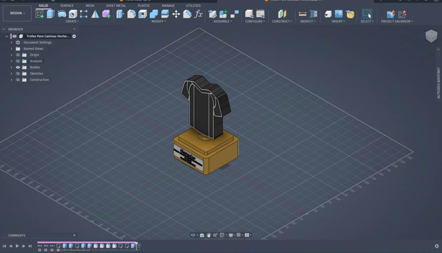Screen dimensions: 442x253
Task: Expand the Construction folder in browser
Action: 12,80
